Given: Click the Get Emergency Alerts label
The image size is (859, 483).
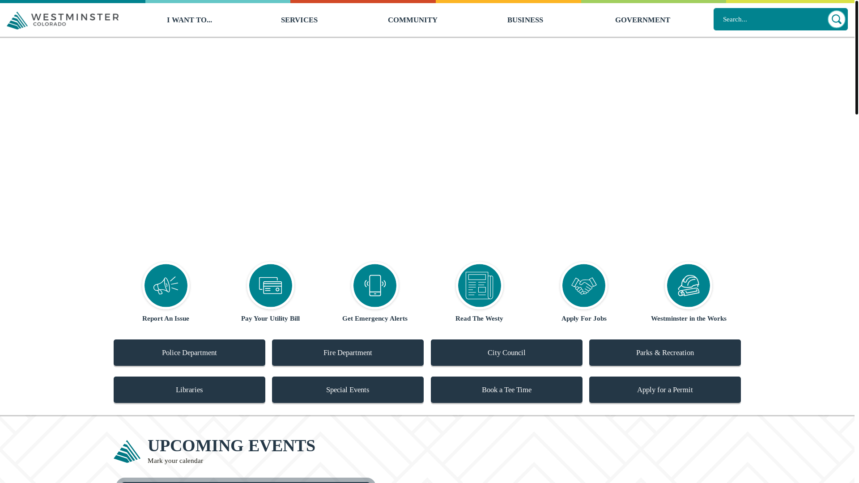Looking at the screenshot, I should [x=375, y=318].
